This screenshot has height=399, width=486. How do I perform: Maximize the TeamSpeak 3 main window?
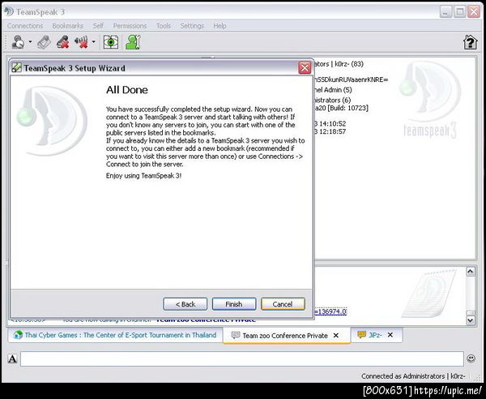(x=460, y=12)
